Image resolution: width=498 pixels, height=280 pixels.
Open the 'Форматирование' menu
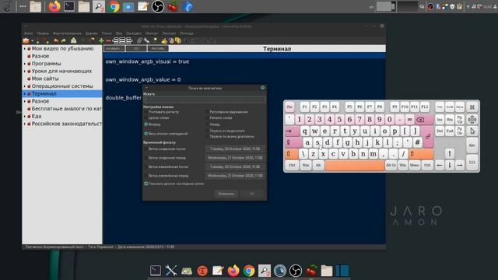tap(67, 33)
